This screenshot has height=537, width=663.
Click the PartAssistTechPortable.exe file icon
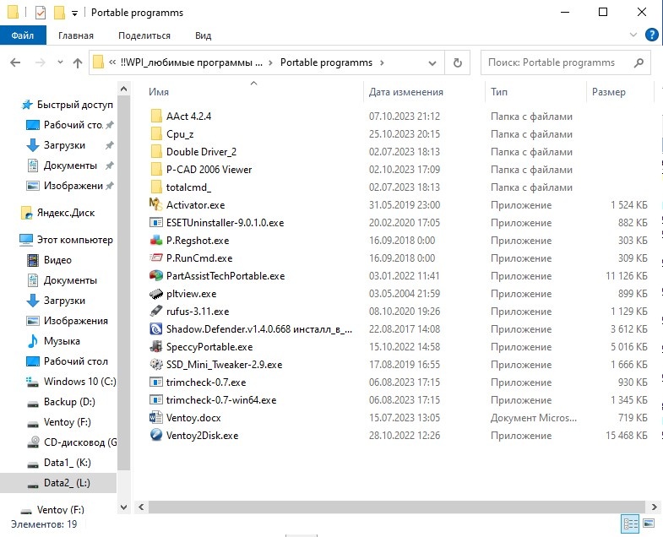[x=156, y=276]
